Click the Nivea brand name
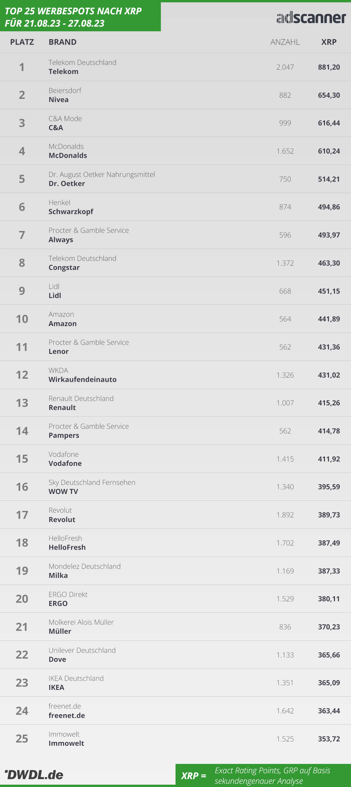Image resolution: width=351 pixels, height=787 pixels. tap(59, 100)
